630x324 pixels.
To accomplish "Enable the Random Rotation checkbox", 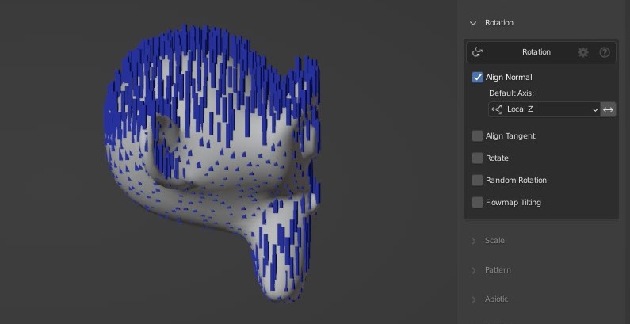I will click(477, 181).
